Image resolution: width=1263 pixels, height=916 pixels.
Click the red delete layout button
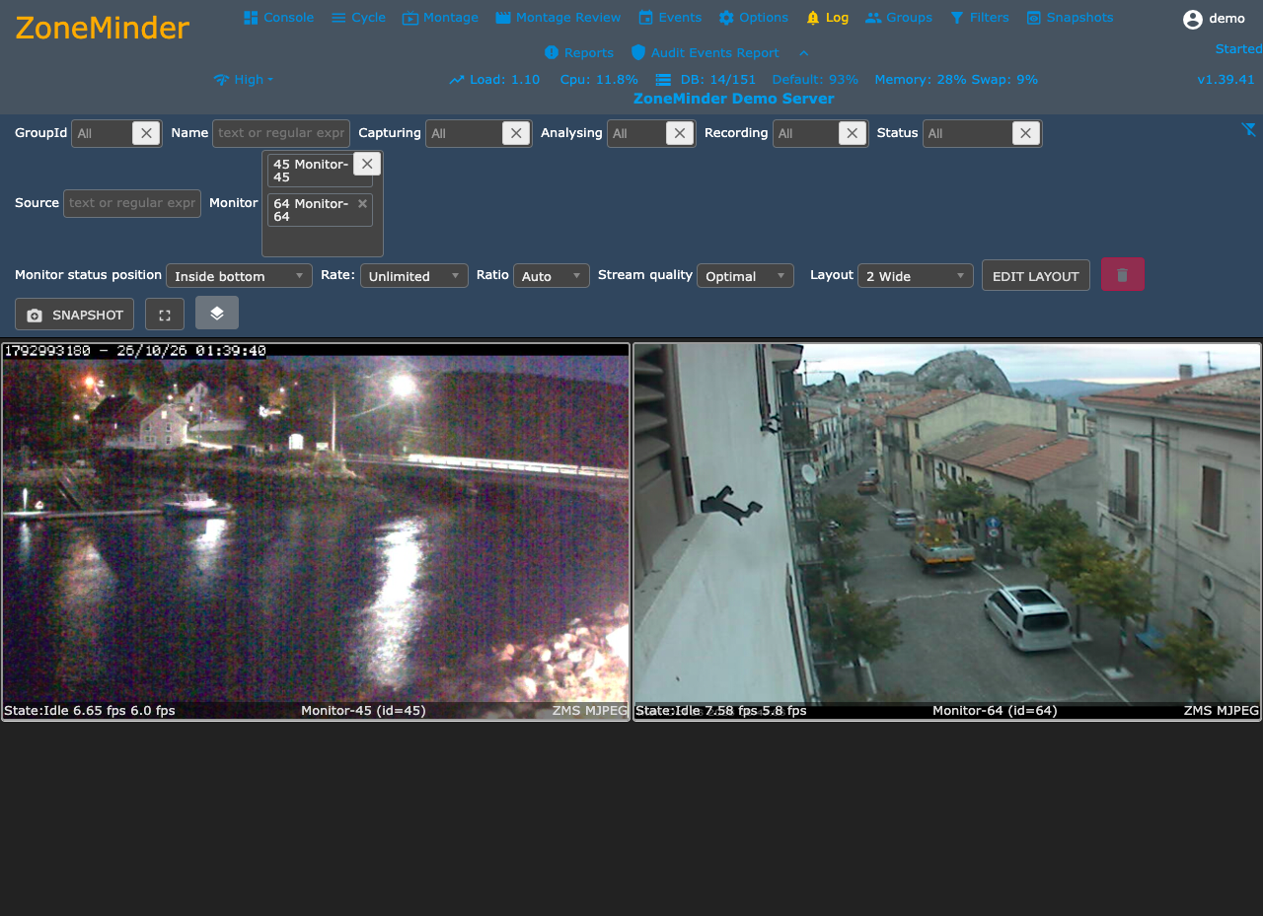click(1123, 275)
